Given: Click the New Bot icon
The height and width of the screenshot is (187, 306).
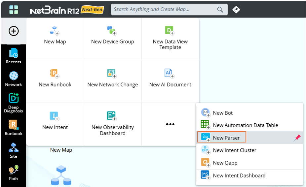Looking at the screenshot, I should tap(206, 112).
